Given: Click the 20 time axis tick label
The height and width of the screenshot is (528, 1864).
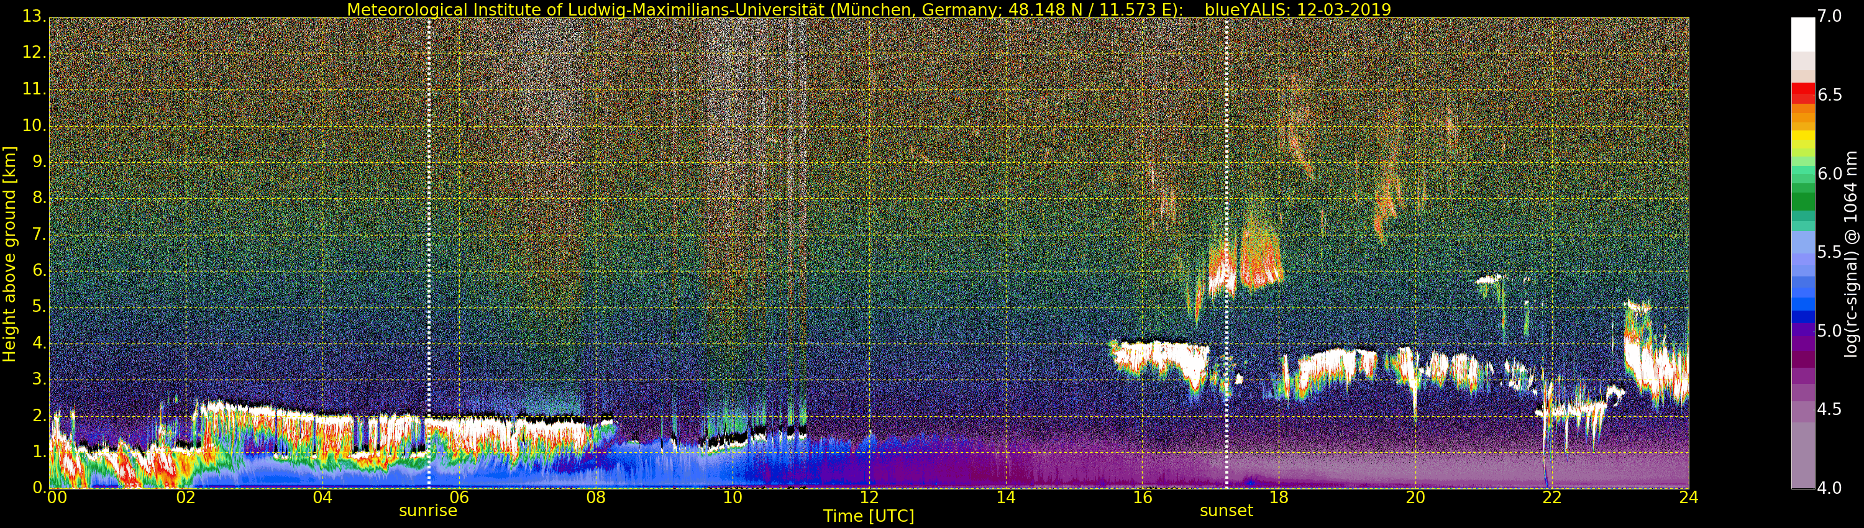Looking at the screenshot, I should [1415, 498].
